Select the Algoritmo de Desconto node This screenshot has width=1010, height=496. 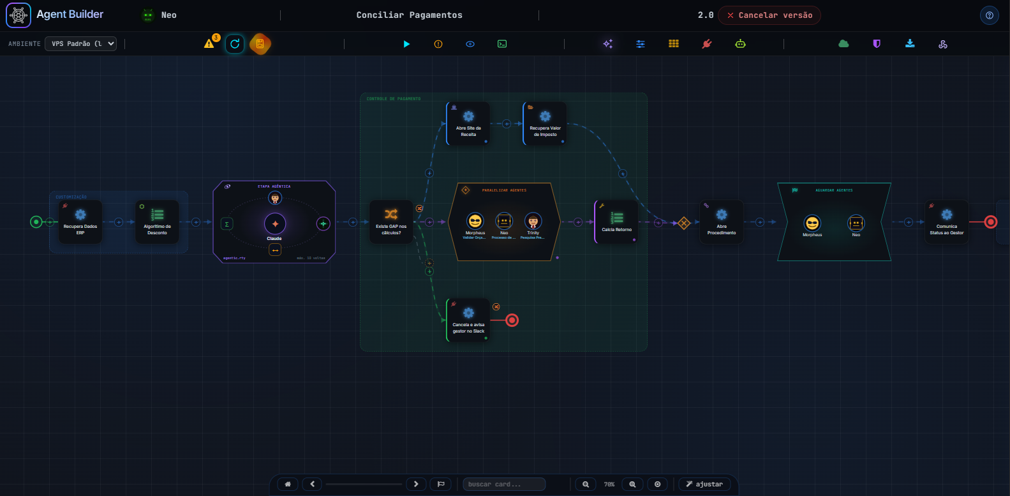157,222
